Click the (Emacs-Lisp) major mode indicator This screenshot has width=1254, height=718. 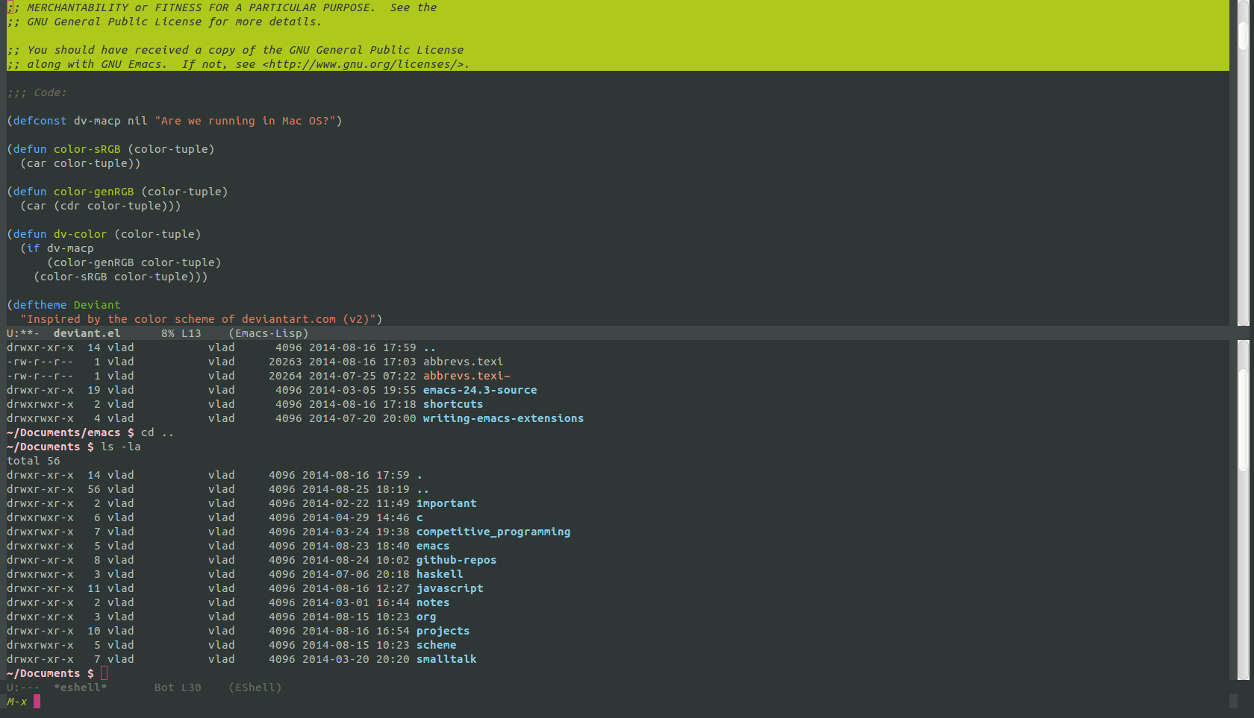tap(269, 333)
